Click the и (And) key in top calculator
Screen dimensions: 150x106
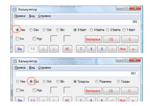point(133,49)
